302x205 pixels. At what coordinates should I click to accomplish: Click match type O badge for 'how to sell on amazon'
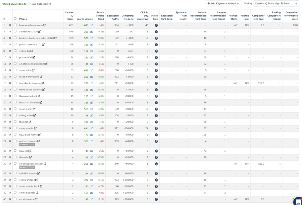(x=156, y=25)
